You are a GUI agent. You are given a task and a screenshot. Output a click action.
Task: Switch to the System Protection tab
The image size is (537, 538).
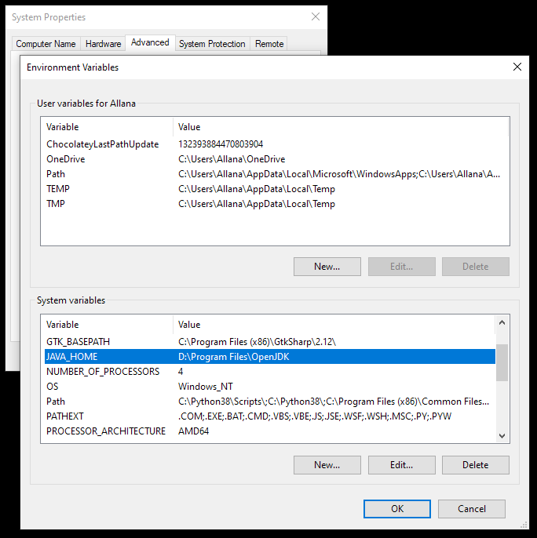click(x=212, y=44)
